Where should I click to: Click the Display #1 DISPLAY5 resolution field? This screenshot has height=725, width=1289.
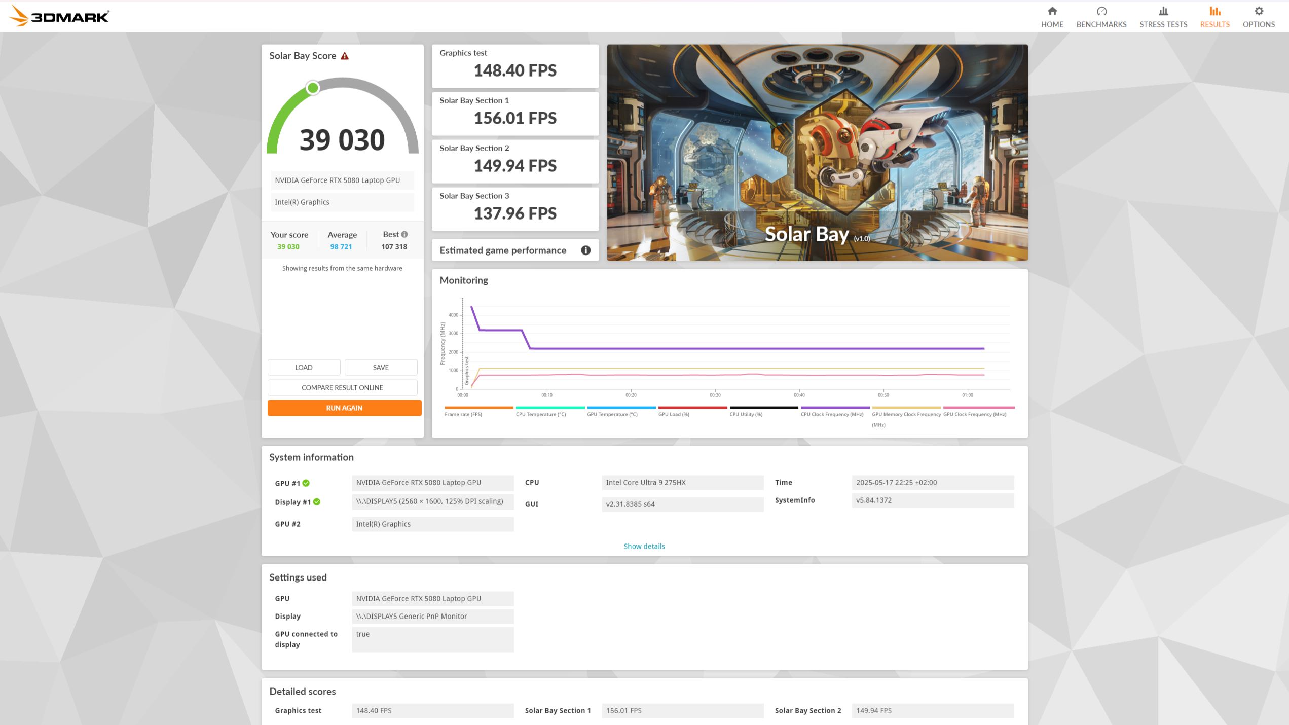point(433,501)
